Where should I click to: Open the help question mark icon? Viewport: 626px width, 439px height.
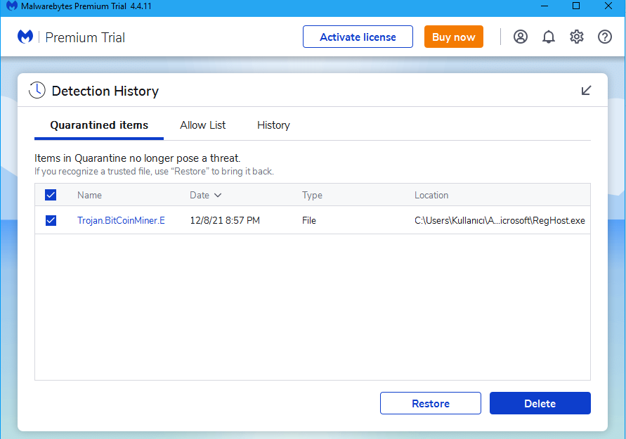pos(605,37)
